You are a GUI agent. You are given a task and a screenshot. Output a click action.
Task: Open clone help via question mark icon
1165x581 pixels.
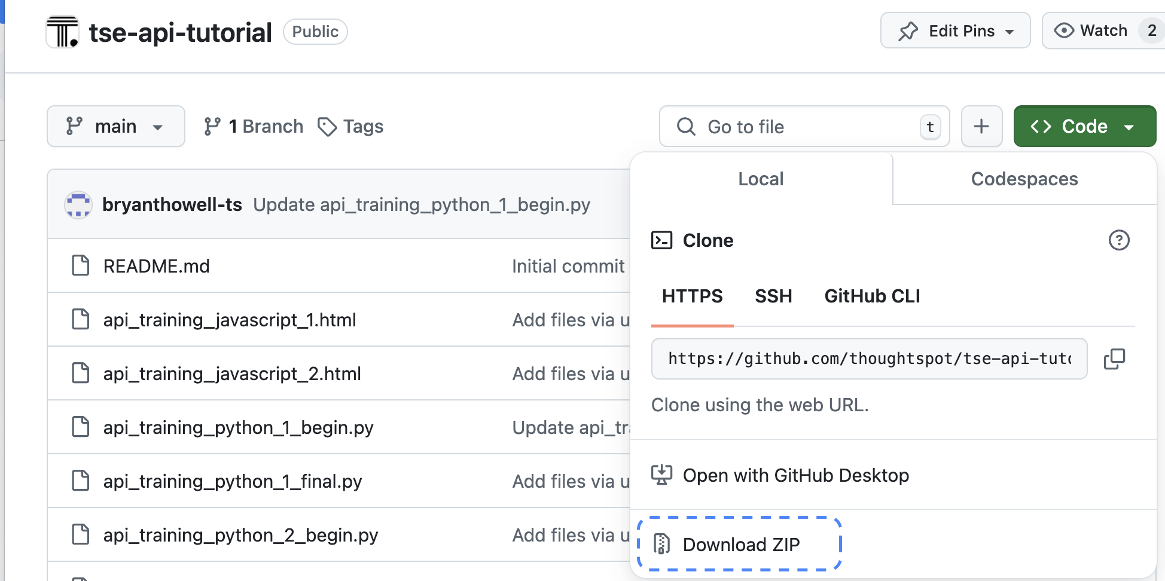click(1120, 240)
